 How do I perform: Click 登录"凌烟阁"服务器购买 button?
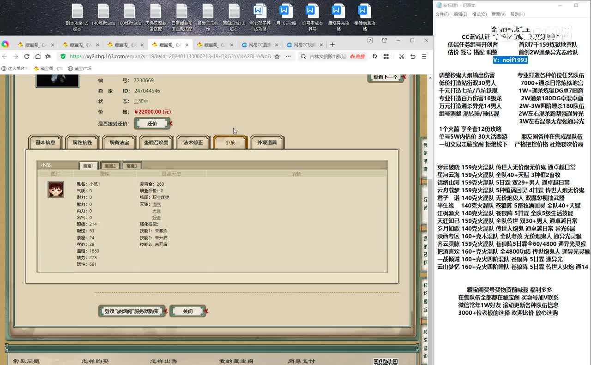pyautogui.click(x=132, y=311)
